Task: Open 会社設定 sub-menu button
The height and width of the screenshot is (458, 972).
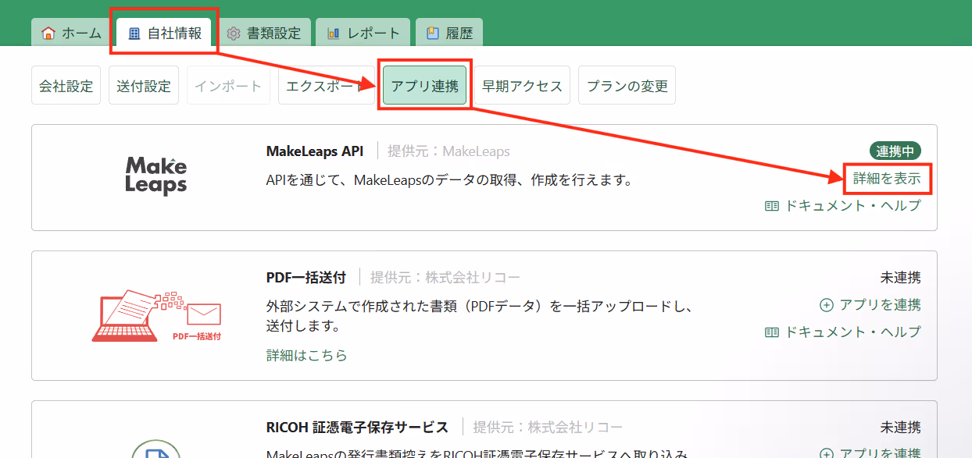Action: (66, 86)
